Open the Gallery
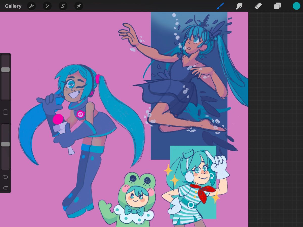Screen dimensions: 303x227 click(13, 6)
